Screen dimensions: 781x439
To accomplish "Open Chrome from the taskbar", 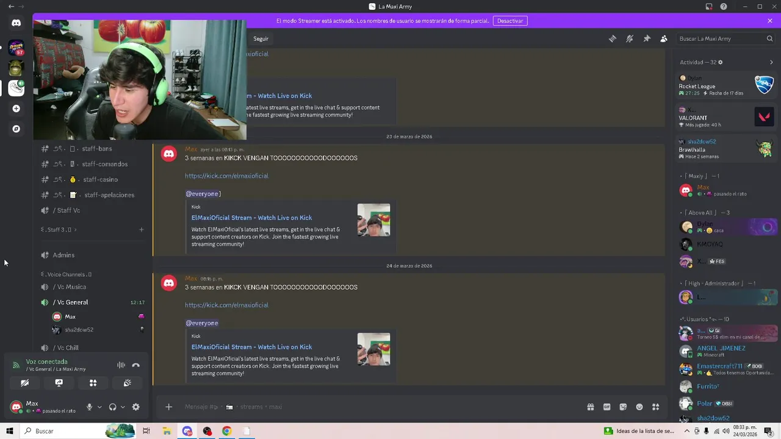I will (x=226, y=431).
